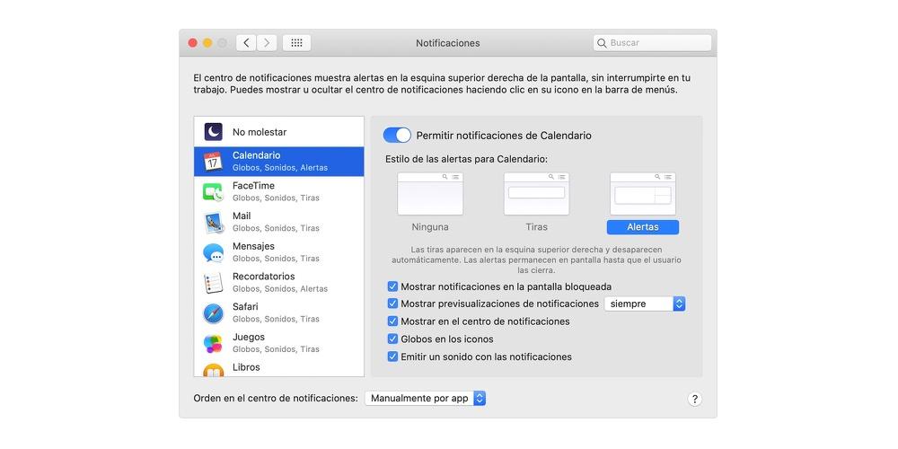
Task: Disable Emitir un sonido con las notificaciones
Action: [x=392, y=357]
